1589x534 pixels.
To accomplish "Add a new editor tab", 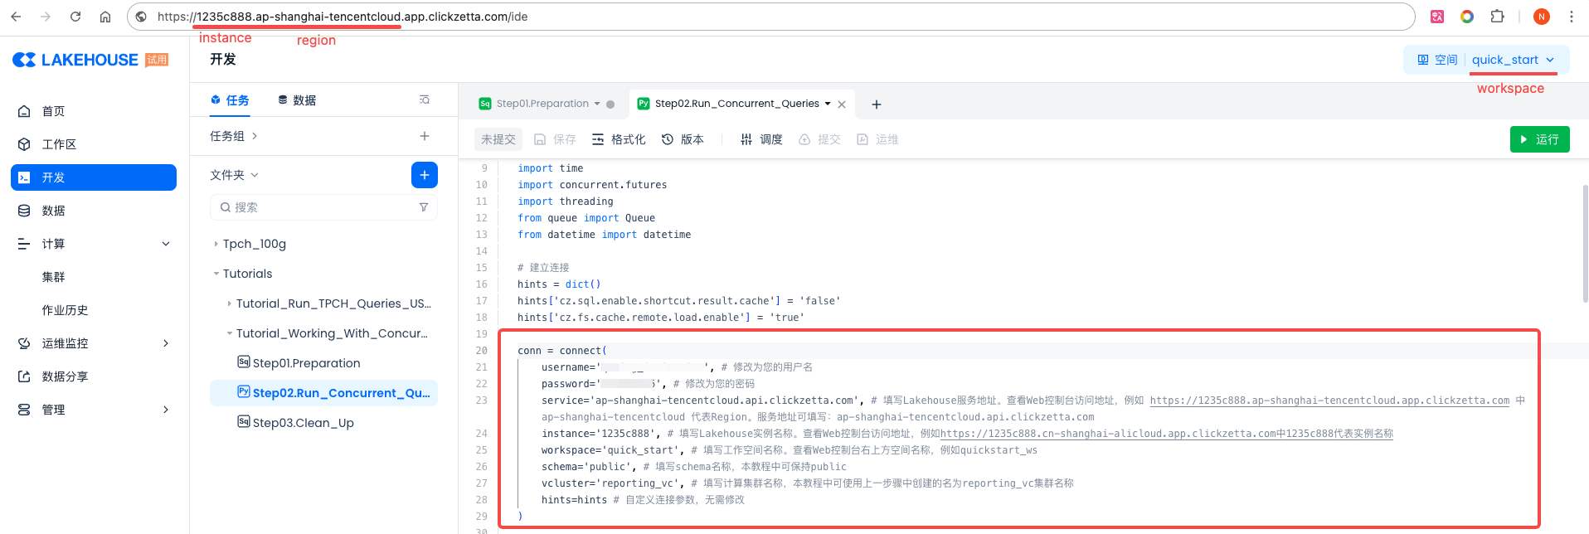I will (877, 104).
